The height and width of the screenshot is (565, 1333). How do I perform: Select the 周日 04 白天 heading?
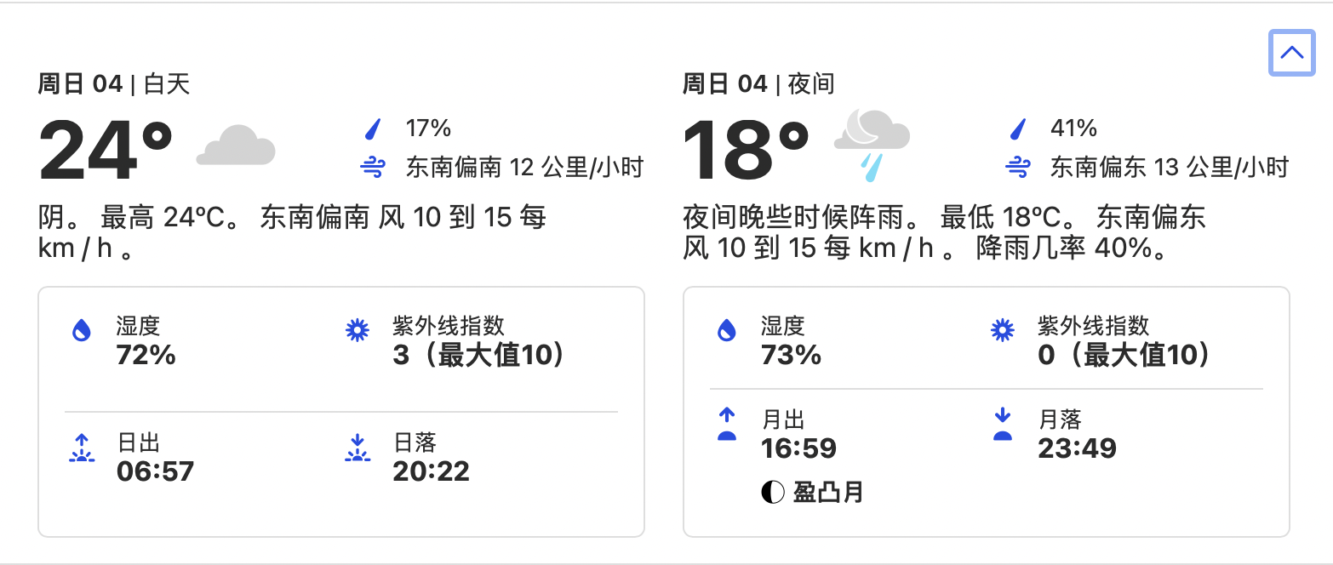(x=114, y=84)
